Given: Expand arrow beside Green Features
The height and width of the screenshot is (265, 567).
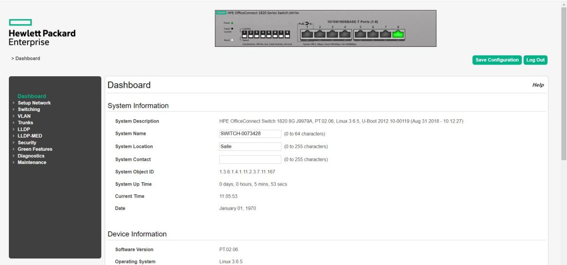Looking at the screenshot, I should [x=14, y=149].
